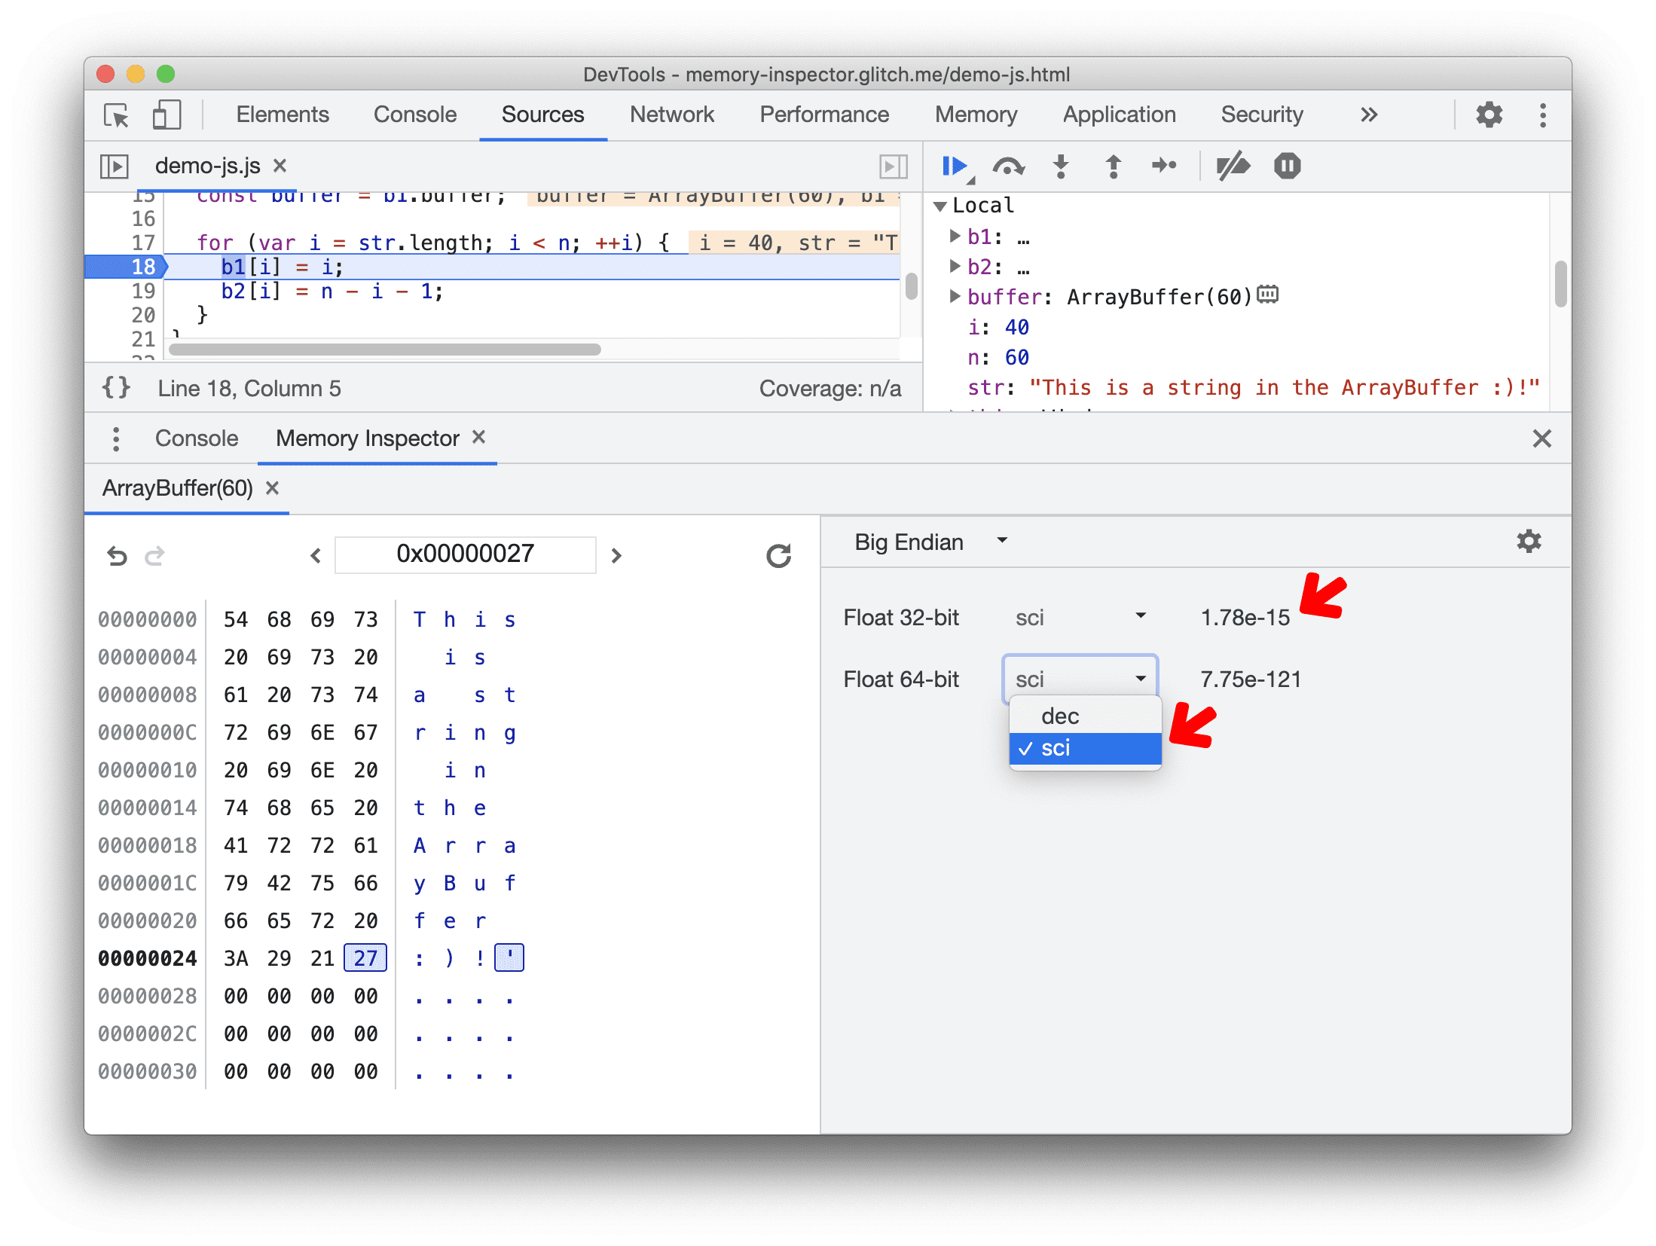The image size is (1656, 1246).
Task: Select 'dec' from Float 64-bit dropdown
Action: click(1062, 716)
